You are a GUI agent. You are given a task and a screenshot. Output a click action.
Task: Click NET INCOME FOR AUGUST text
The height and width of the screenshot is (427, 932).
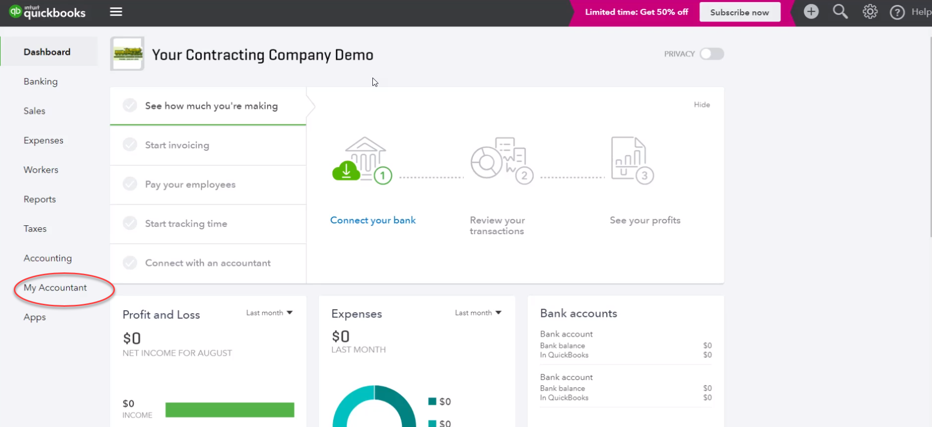point(177,353)
